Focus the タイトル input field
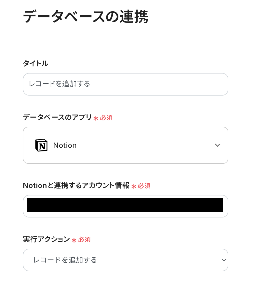The width and height of the screenshot is (262, 292). [x=125, y=84]
